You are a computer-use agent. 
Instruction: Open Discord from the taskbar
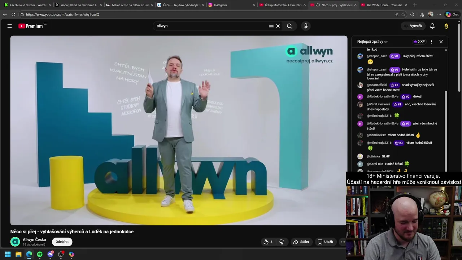tap(50, 254)
